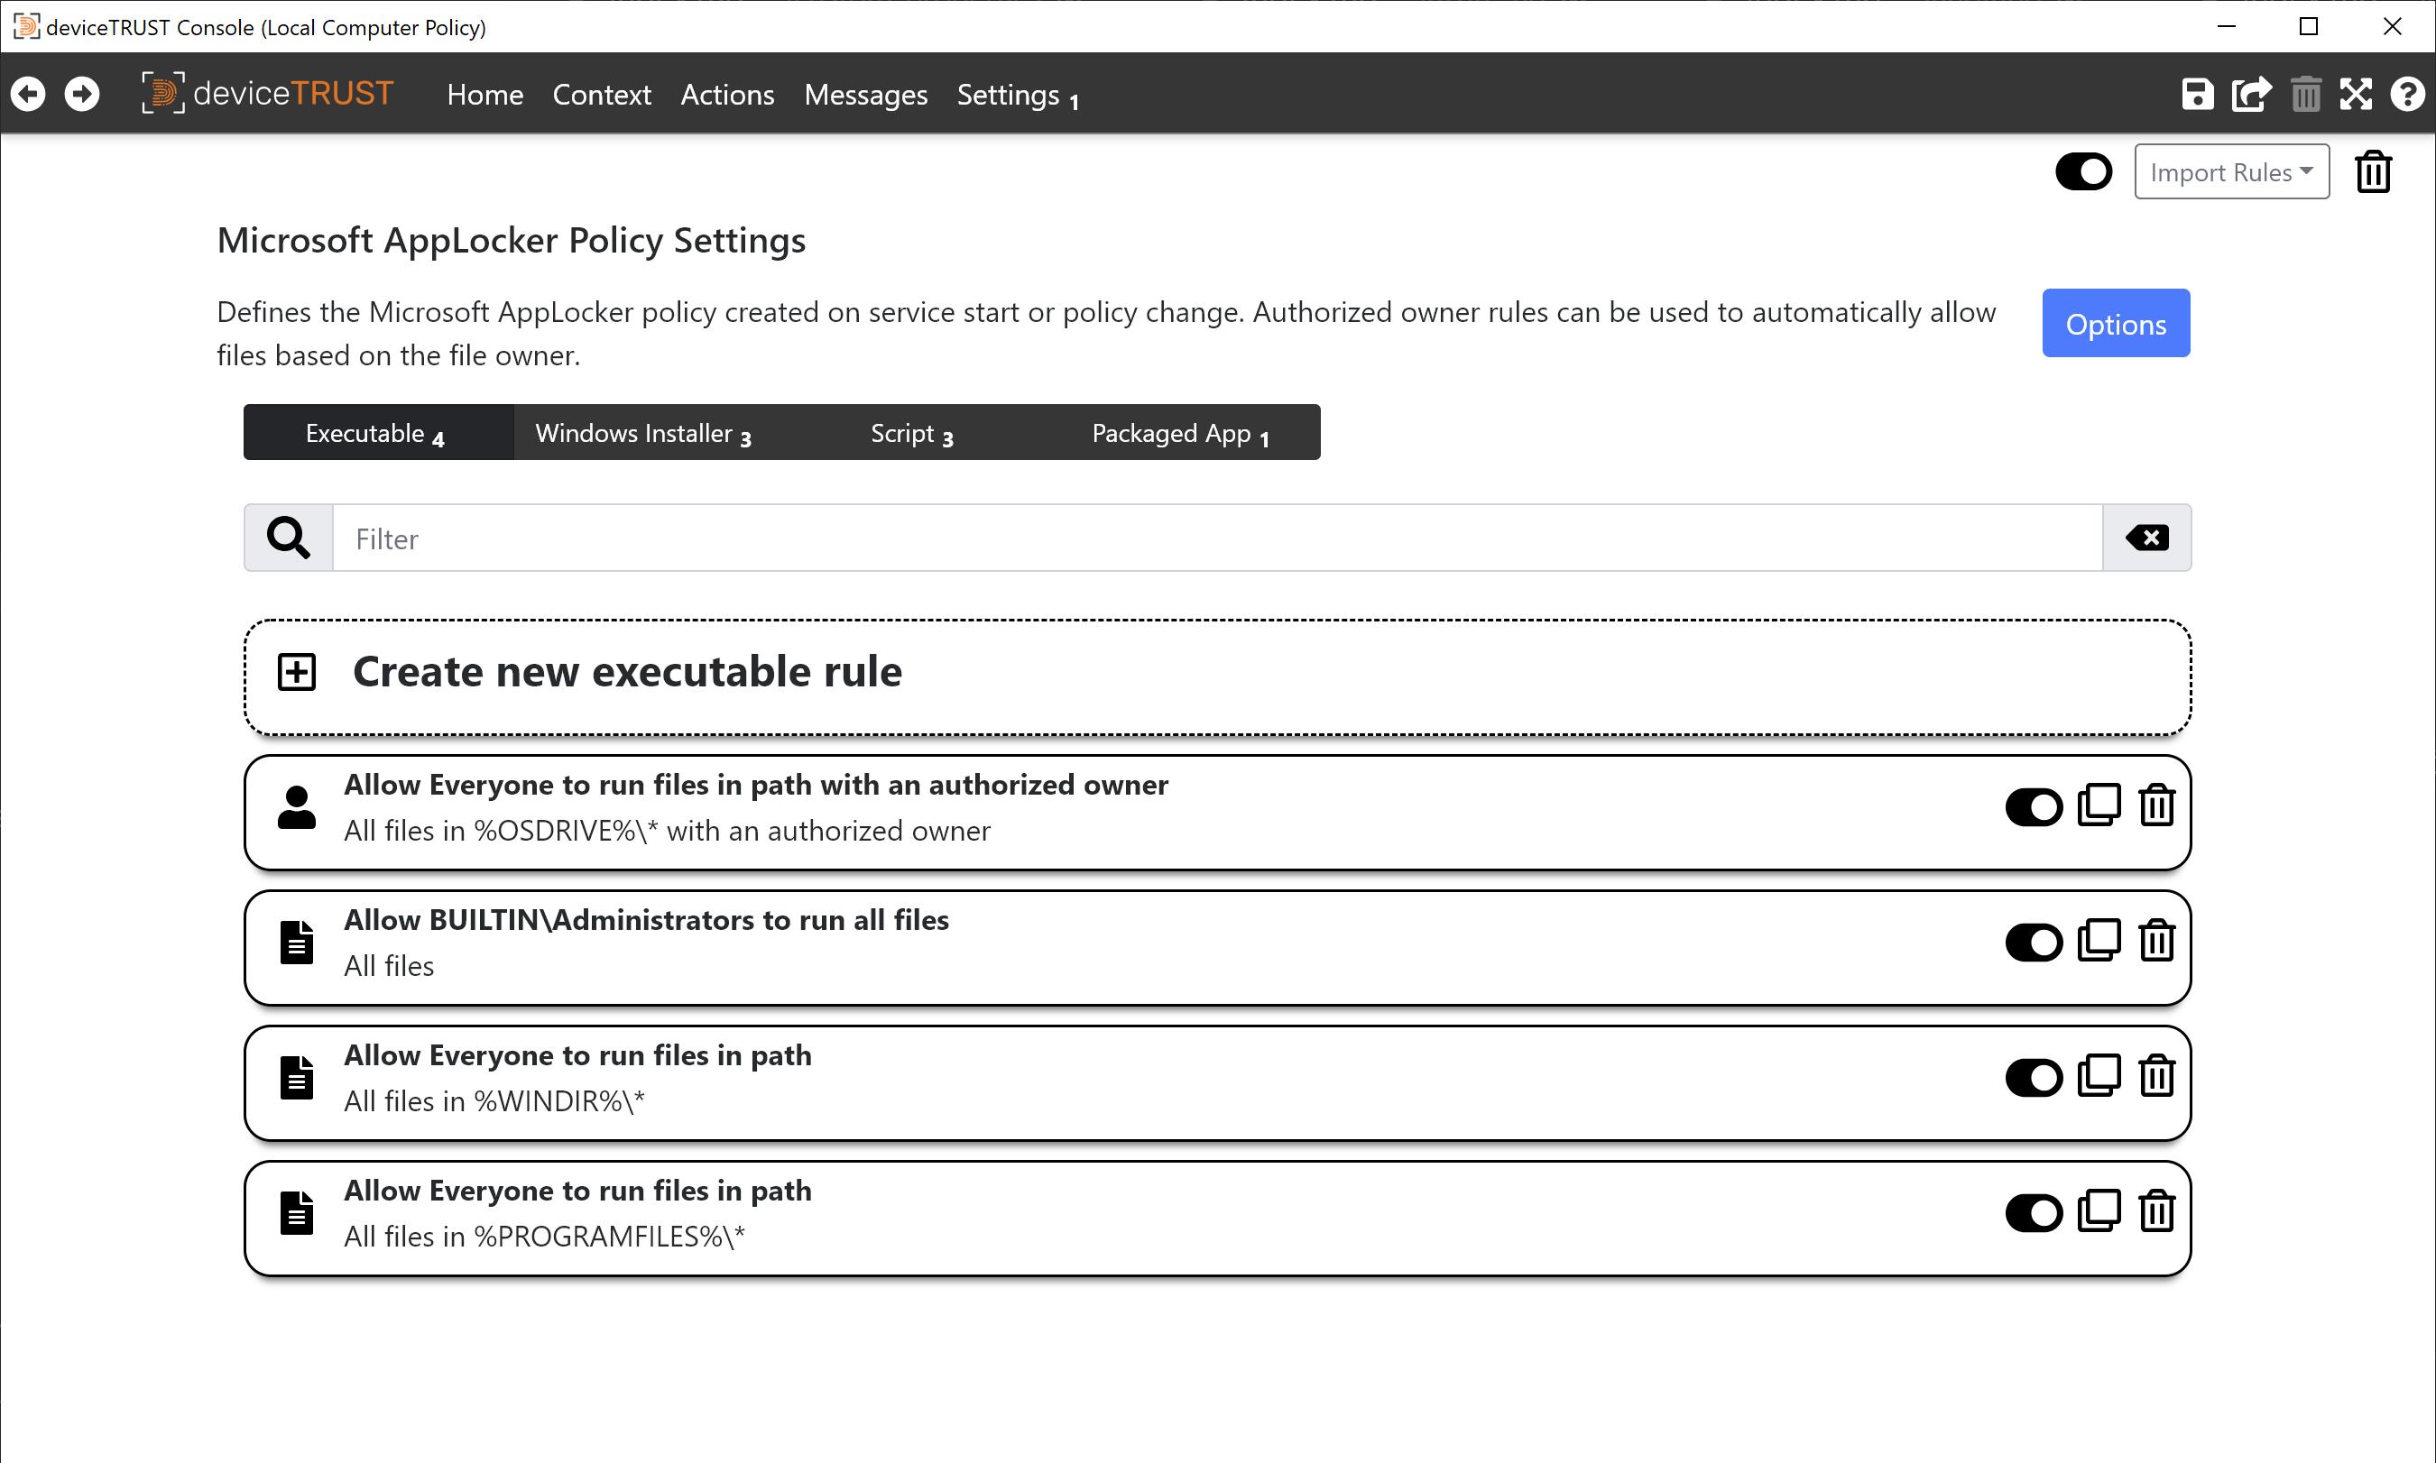Toggle fullscreen mode
This screenshot has height=1463, width=2436.
(2356, 94)
